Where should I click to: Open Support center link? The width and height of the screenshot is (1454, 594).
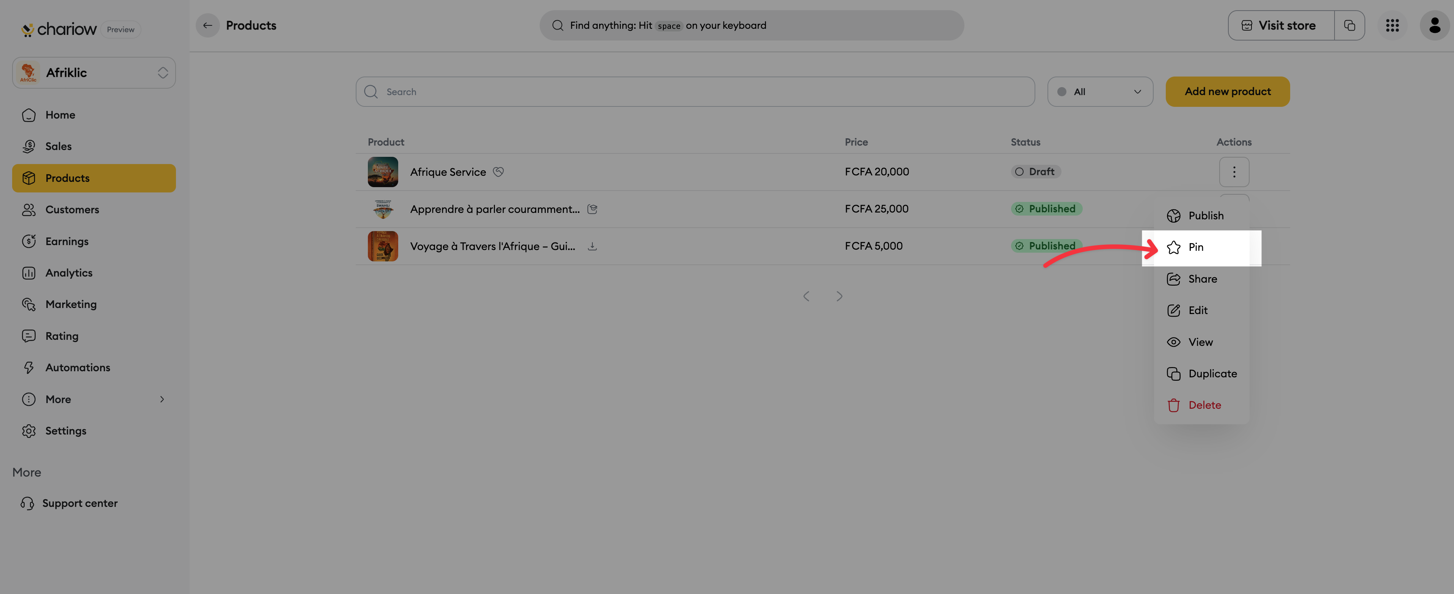(69, 503)
